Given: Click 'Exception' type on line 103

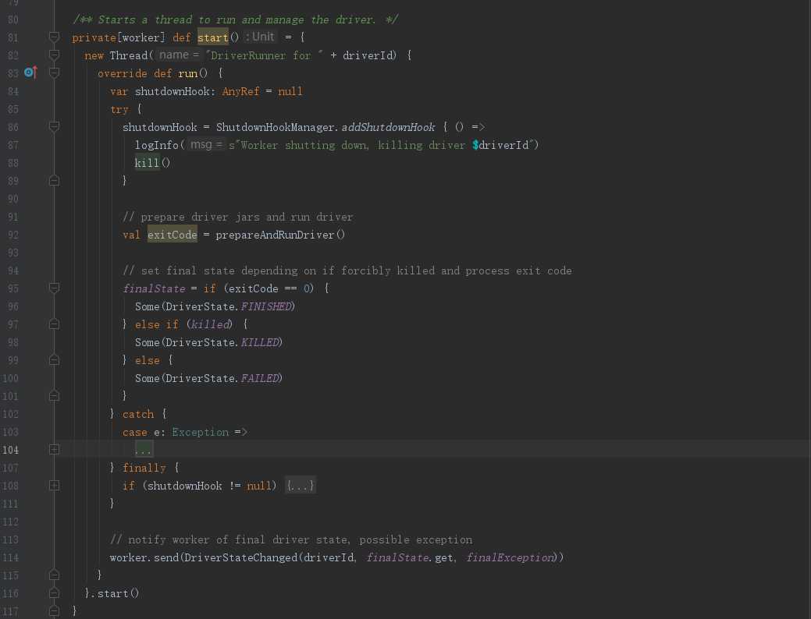Looking at the screenshot, I should (200, 432).
